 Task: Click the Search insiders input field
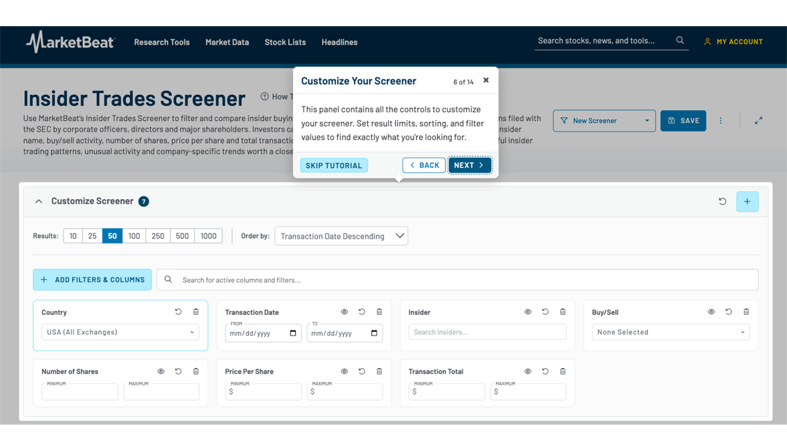click(x=487, y=332)
